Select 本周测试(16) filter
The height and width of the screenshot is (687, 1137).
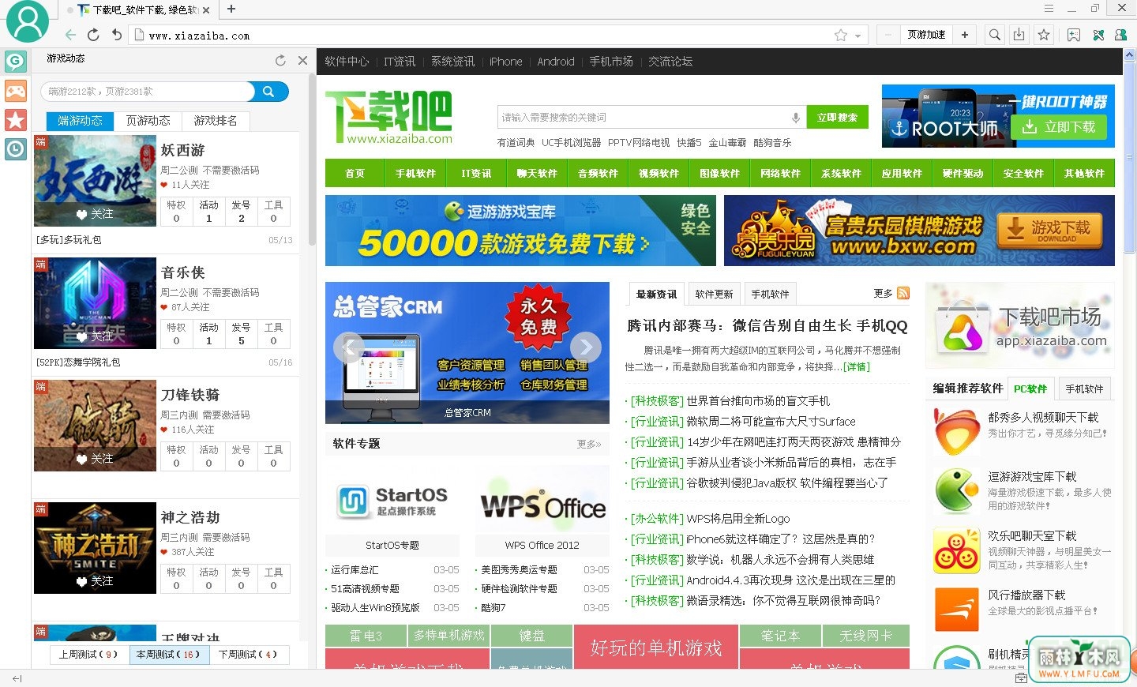[x=168, y=655]
